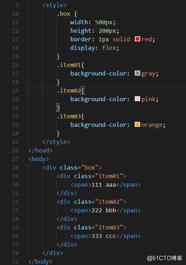Click the .item01 selector
Image resolution: width=186 pixels, height=265 pixels.
pyautogui.click(x=69, y=65)
